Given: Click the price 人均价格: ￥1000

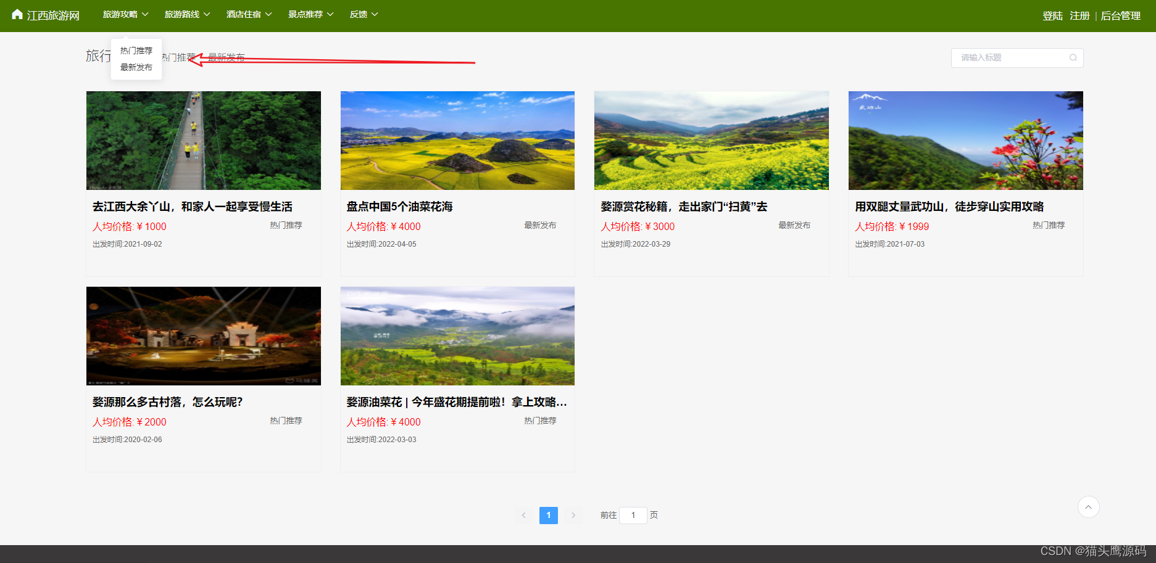Looking at the screenshot, I should pos(130,226).
